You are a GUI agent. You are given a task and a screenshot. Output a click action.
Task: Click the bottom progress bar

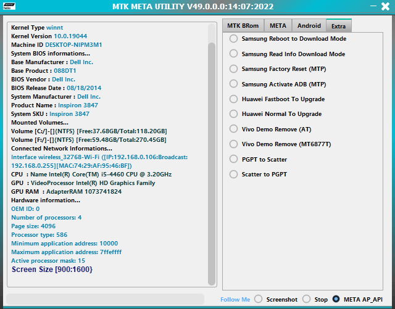click(105, 299)
